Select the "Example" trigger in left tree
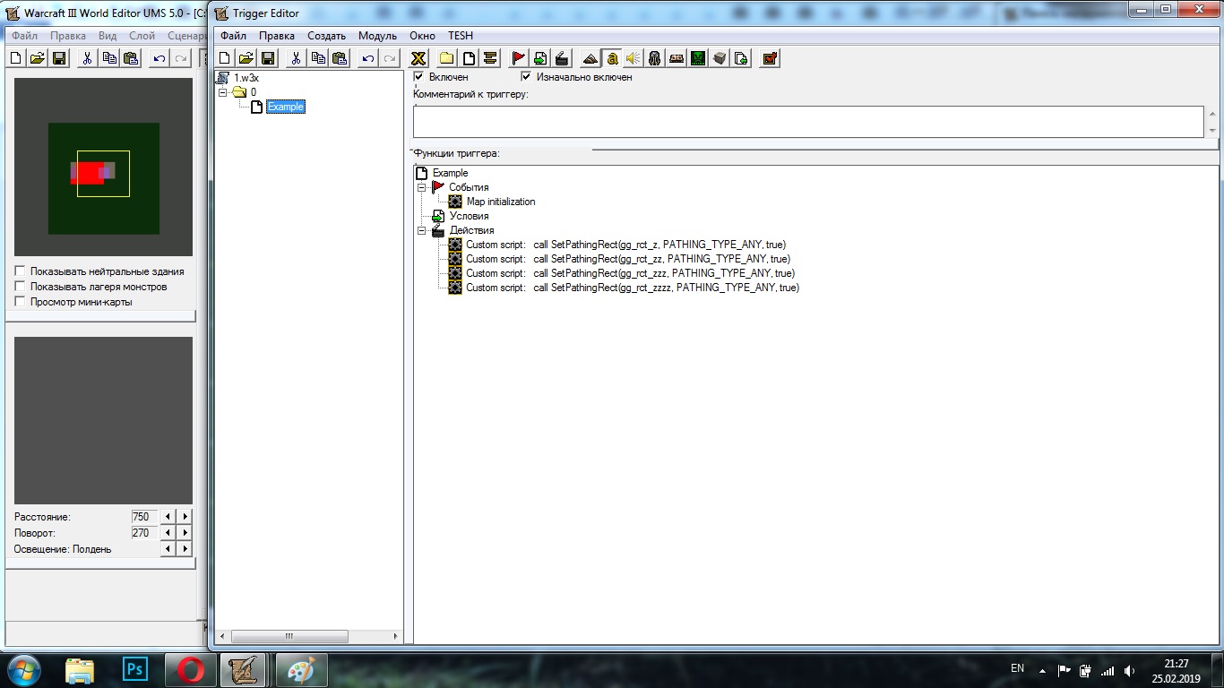The image size is (1224, 688). [x=286, y=107]
